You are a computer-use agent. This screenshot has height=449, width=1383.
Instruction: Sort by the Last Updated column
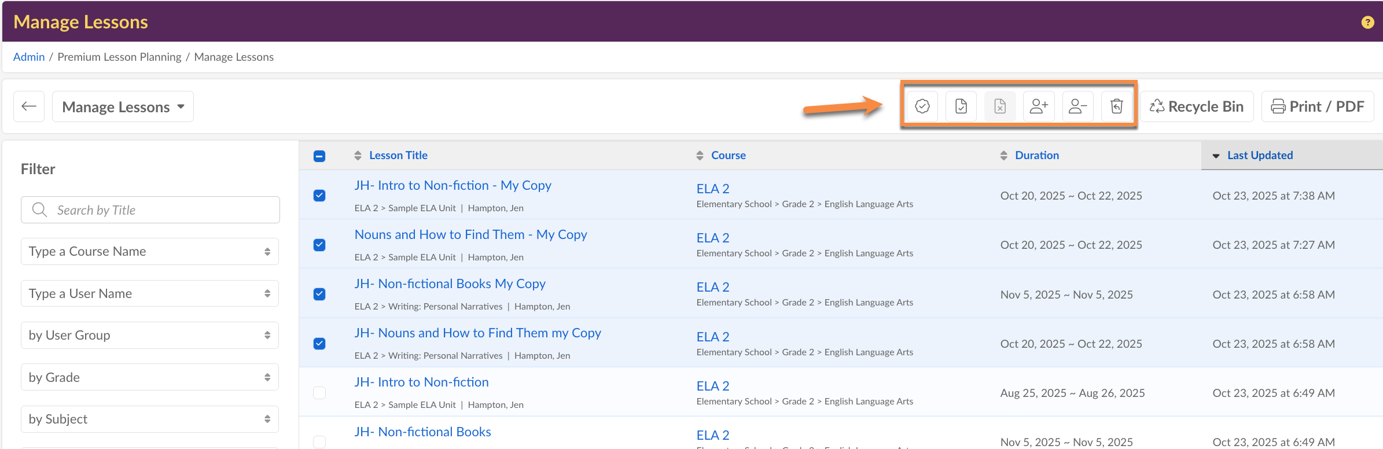1259,156
